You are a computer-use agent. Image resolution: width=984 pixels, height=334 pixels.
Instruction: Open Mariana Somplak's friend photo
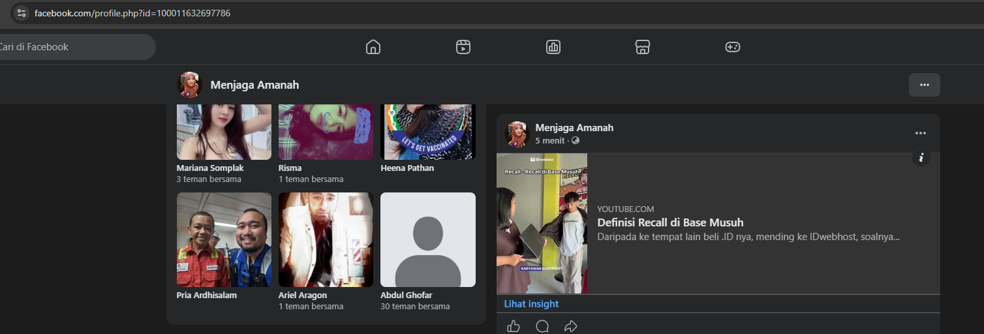point(224,132)
